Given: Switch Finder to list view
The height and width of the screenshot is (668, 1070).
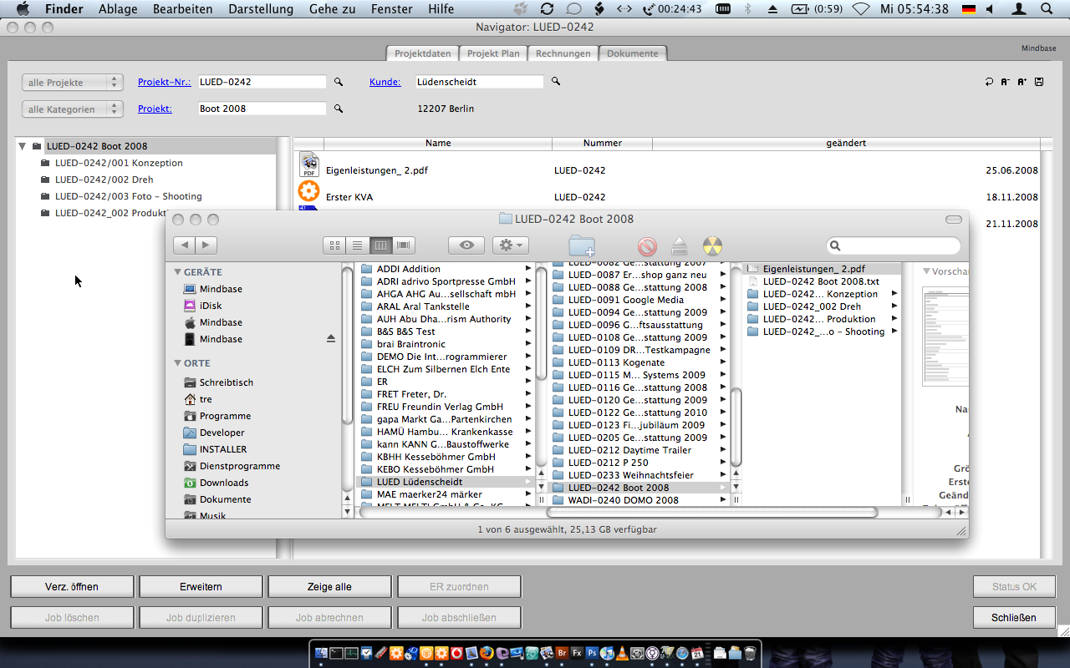Looking at the screenshot, I should click(358, 245).
